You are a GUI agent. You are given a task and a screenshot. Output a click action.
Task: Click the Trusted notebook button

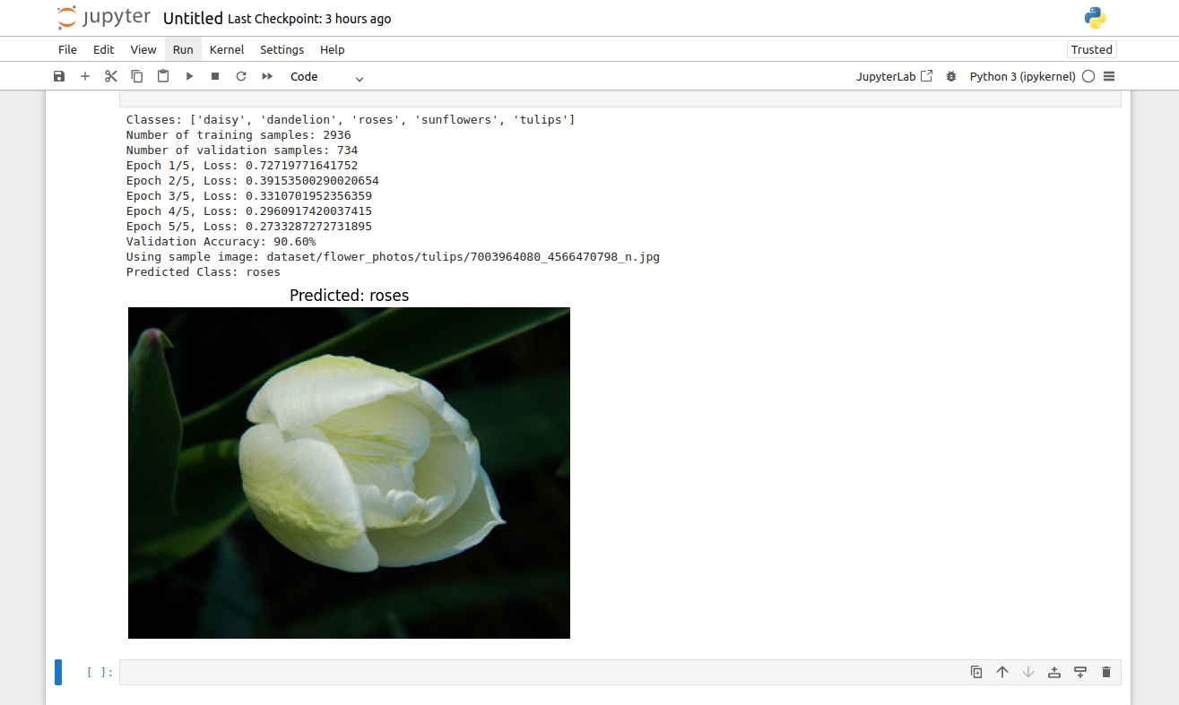(x=1091, y=49)
